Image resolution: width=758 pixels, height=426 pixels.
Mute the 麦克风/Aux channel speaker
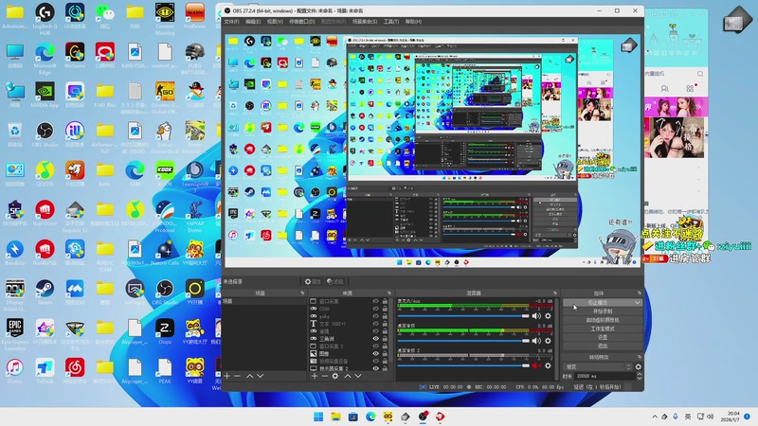point(536,316)
